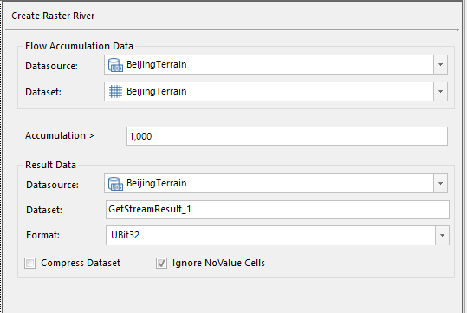Click the Compress Dataset label text
This screenshot has width=467, height=313.
pyautogui.click(x=81, y=263)
